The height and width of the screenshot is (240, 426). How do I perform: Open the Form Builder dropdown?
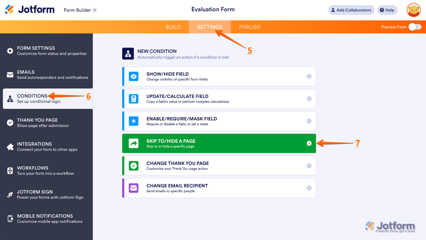coord(80,10)
